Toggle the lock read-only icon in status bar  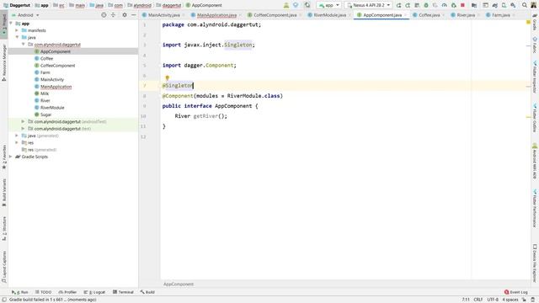[x=525, y=300]
